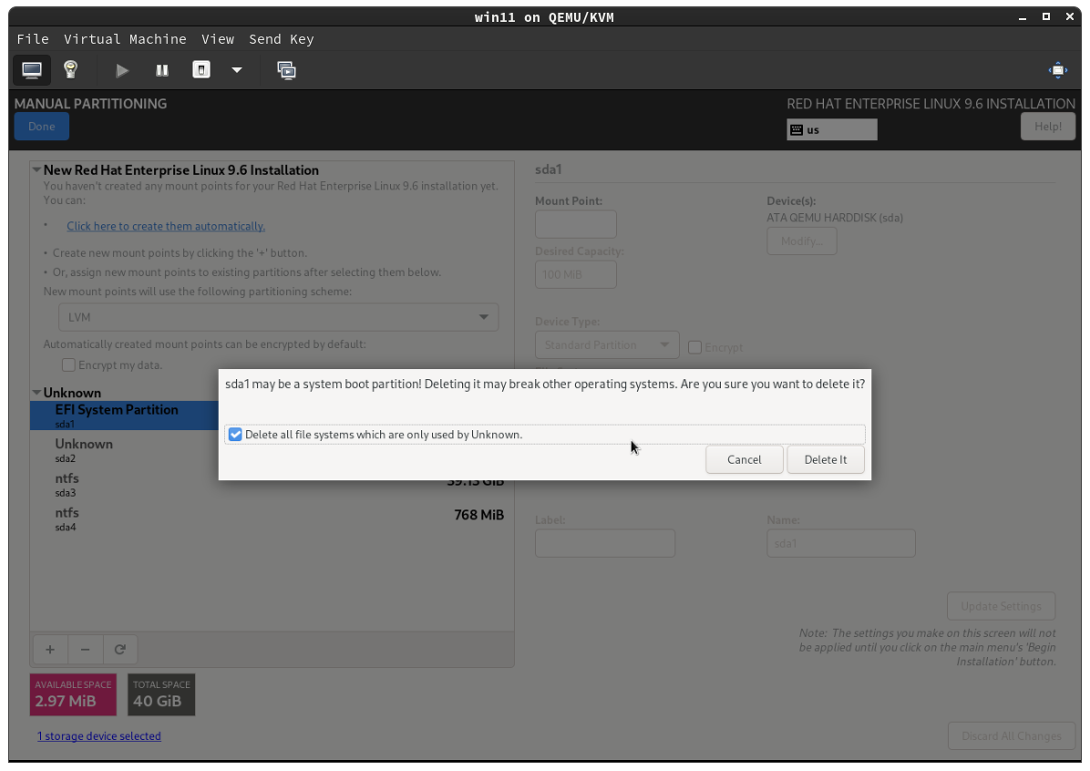Shut down the virtual machine icon
This screenshot has height=771, width=1090.
201,69
